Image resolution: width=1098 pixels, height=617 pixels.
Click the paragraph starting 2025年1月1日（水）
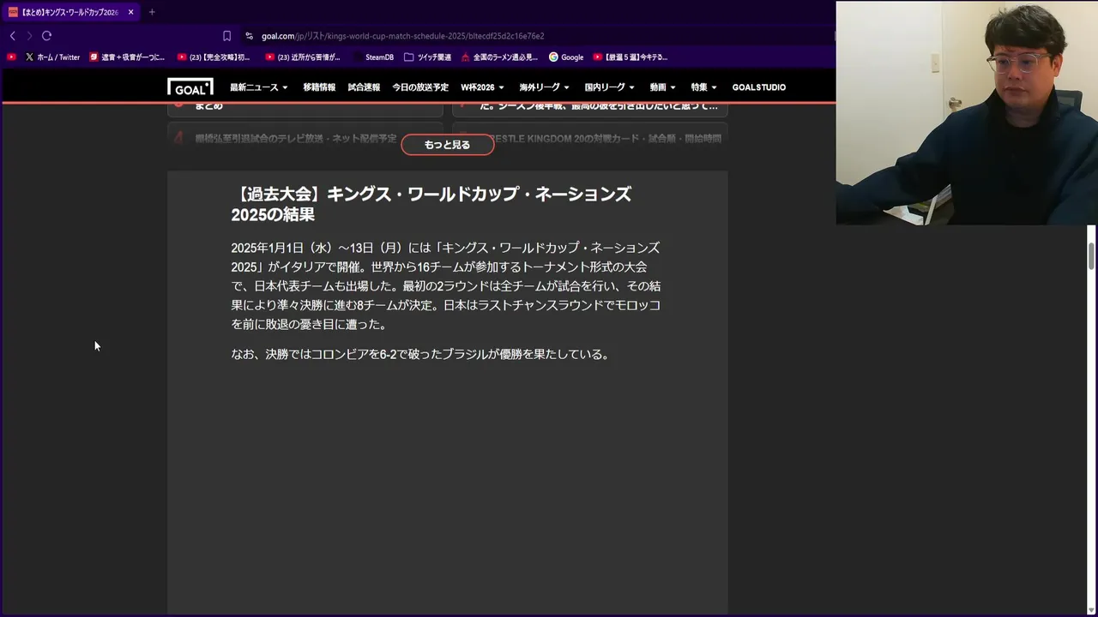pos(446,286)
